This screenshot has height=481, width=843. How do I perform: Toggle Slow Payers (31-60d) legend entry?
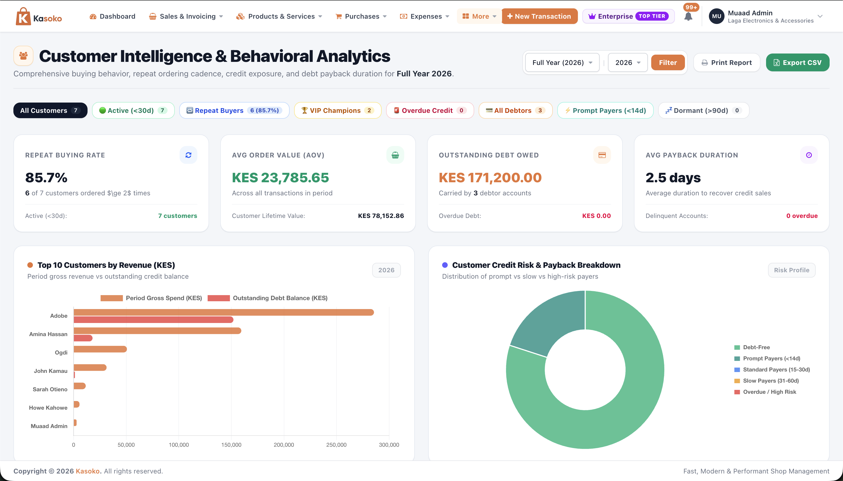[766, 381]
